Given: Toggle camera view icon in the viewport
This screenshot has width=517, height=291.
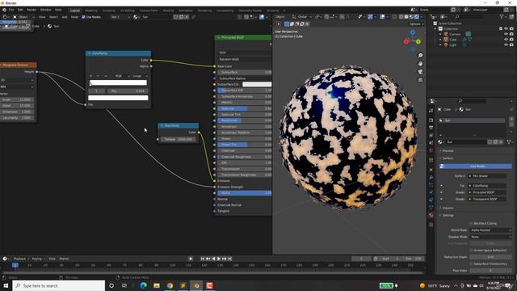Looking at the screenshot, I should 420,72.
